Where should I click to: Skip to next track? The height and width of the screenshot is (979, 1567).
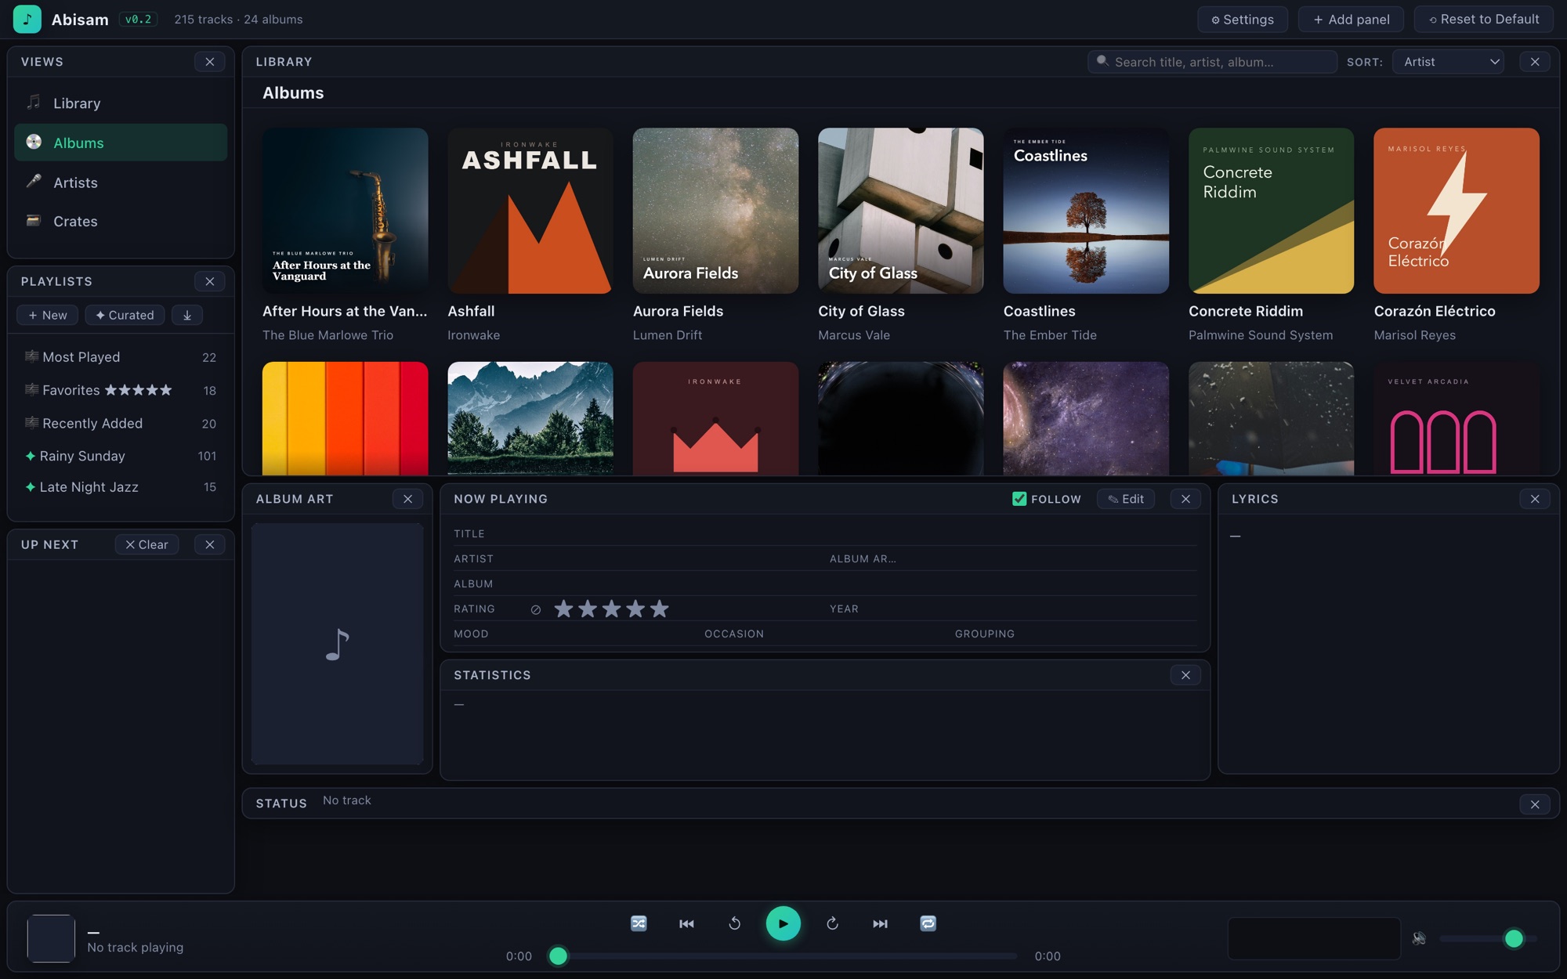tap(880, 923)
